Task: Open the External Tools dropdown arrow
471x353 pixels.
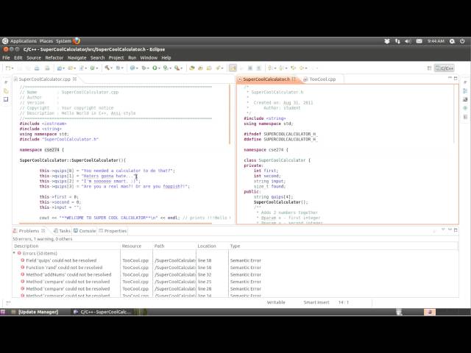Action: pos(182,68)
